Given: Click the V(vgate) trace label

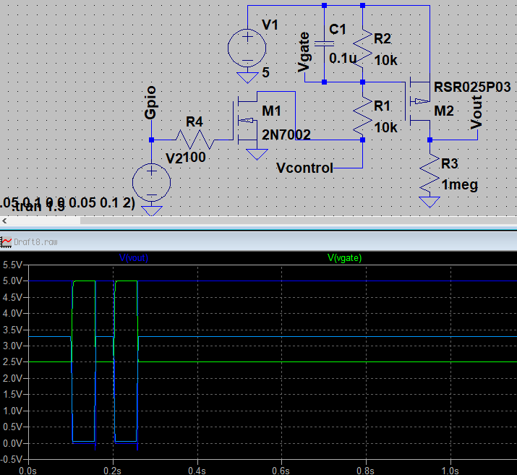Looking at the screenshot, I should [344, 257].
